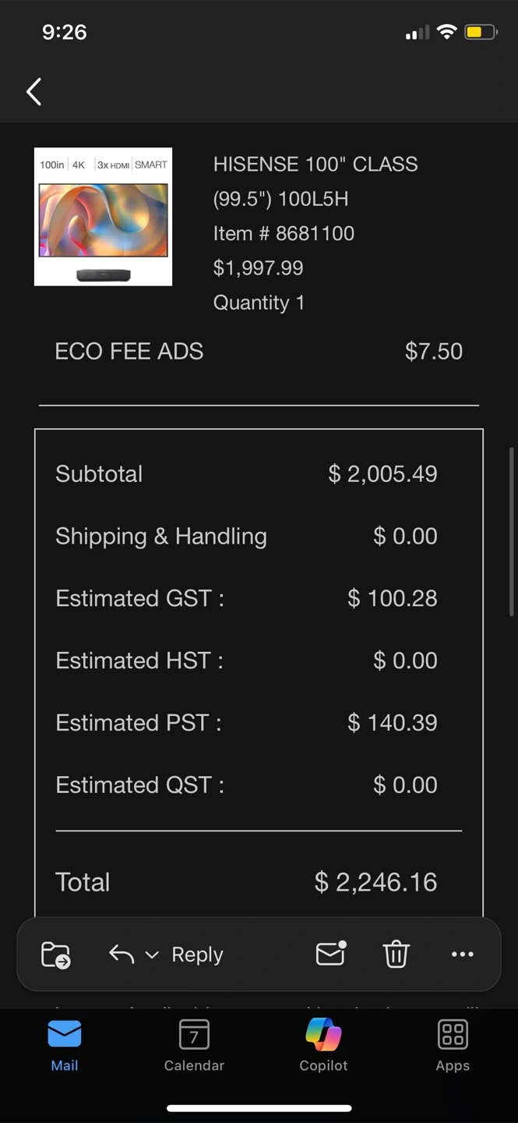Screen dimensions: 518x1123
Task: Tap the 9:26 clock in status bar
Action: tap(65, 32)
